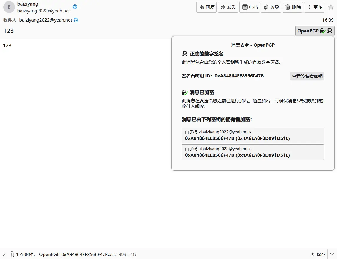Forward the message using 转发
The image size is (337, 259).
coord(228,7)
